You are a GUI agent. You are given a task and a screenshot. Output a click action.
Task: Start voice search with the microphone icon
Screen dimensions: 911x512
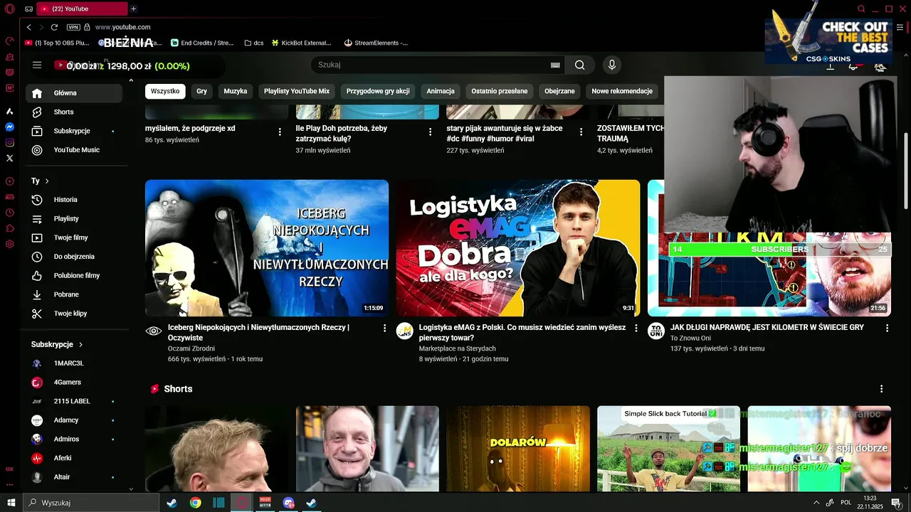click(x=611, y=65)
